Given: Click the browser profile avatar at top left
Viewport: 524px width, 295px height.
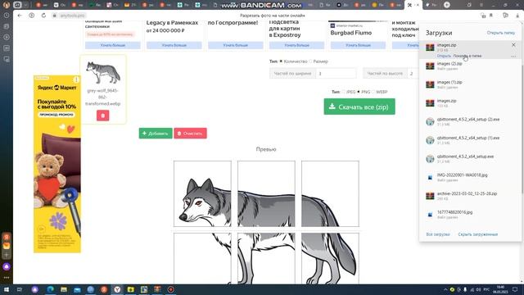Looking at the screenshot, I should pyautogui.click(x=6, y=5).
